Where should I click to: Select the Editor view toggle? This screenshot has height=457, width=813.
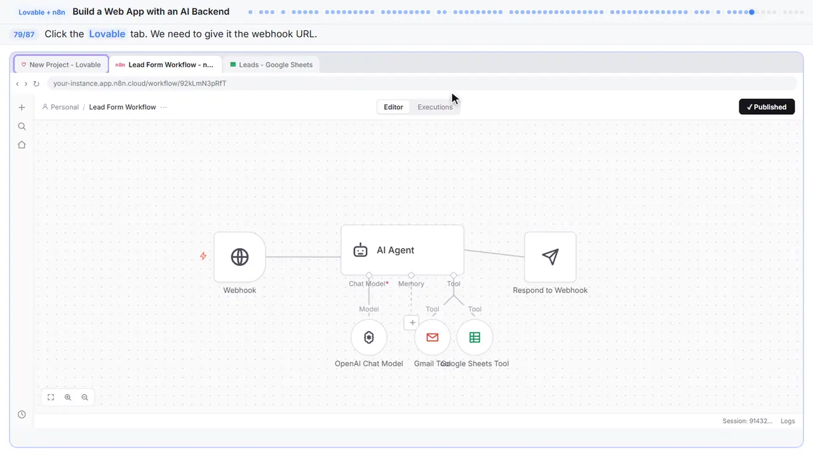pyautogui.click(x=393, y=107)
